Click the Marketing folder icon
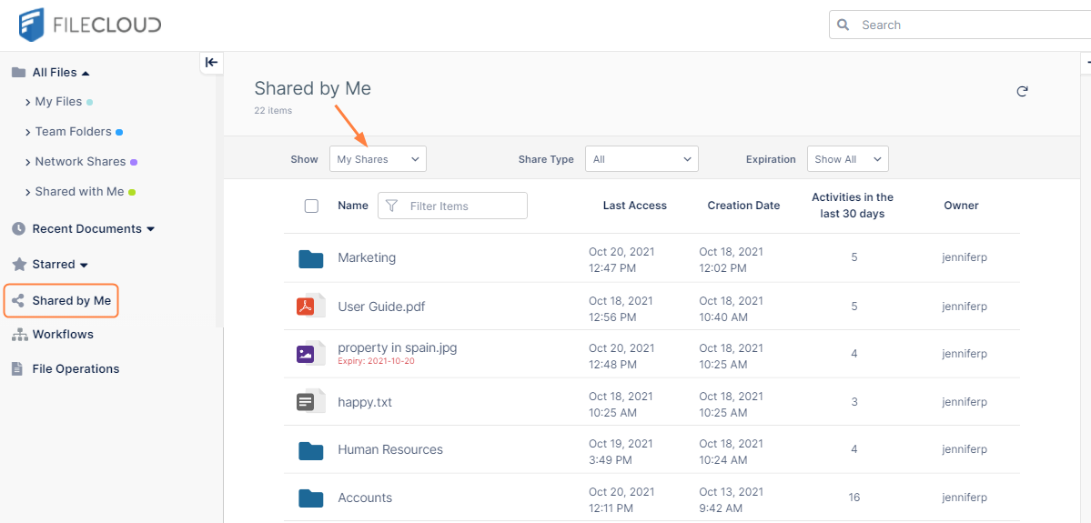The height and width of the screenshot is (523, 1091). 311,258
